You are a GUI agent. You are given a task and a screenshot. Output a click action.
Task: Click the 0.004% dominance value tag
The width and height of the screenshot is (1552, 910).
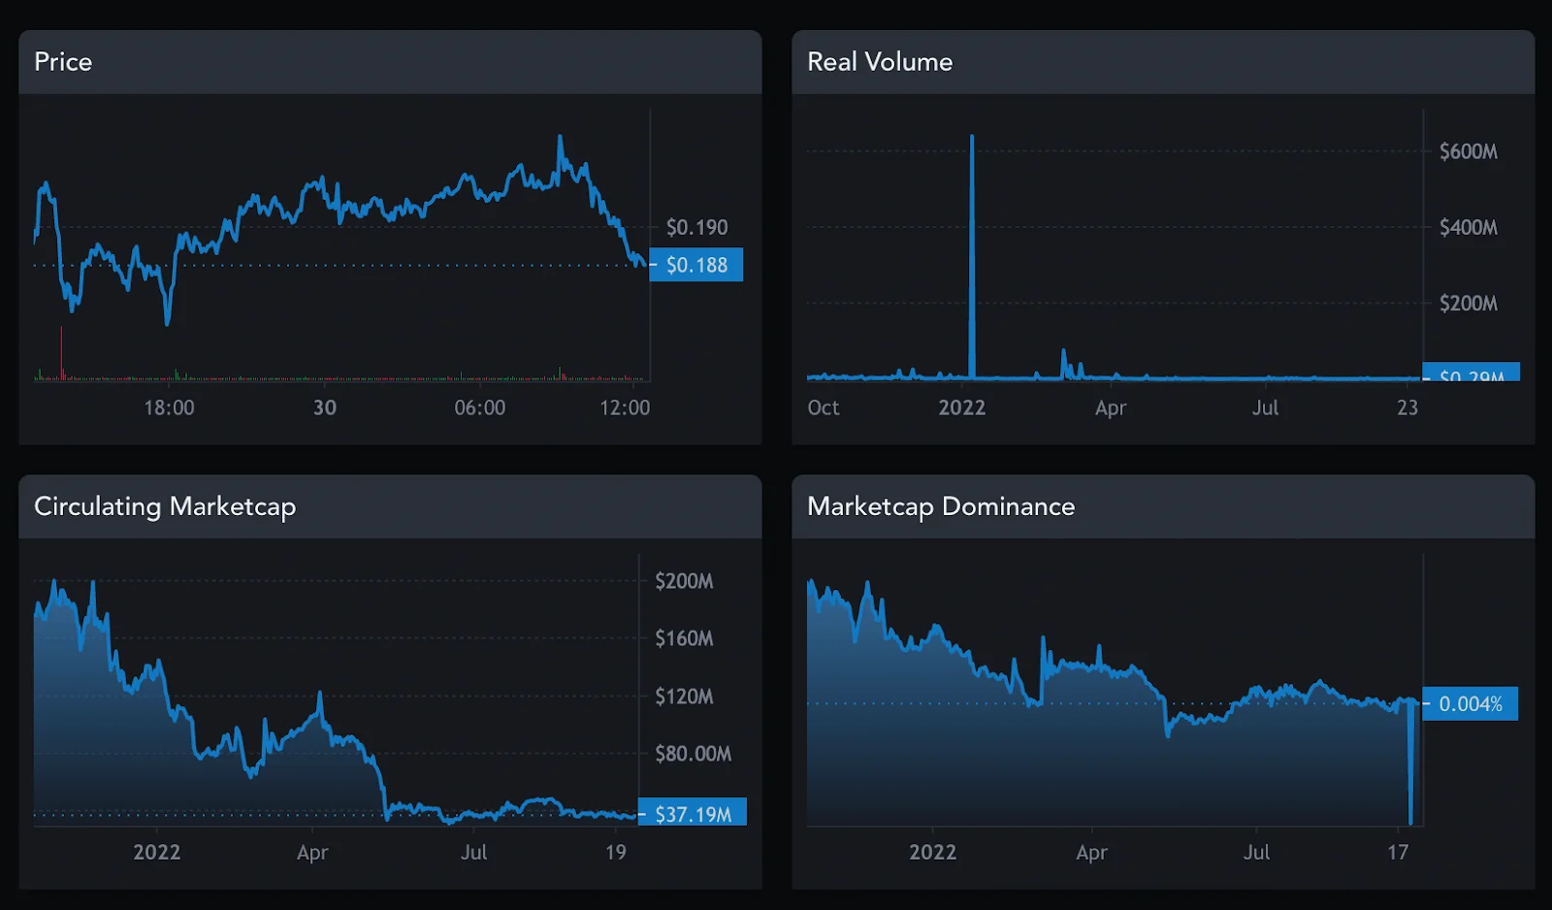[x=1470, y=704]
